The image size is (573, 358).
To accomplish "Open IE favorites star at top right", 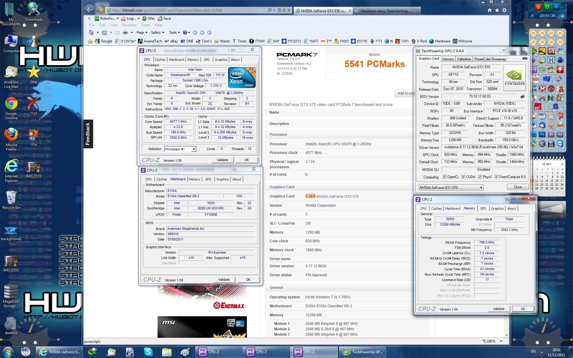I will tap(497, 10).
